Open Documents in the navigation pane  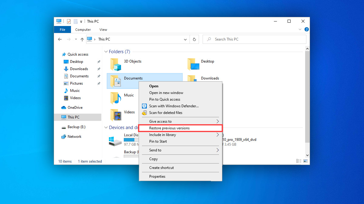[79, 76]
